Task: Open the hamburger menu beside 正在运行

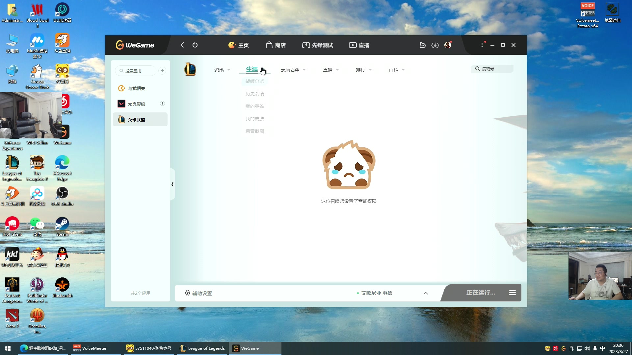Action: [513, 293]
